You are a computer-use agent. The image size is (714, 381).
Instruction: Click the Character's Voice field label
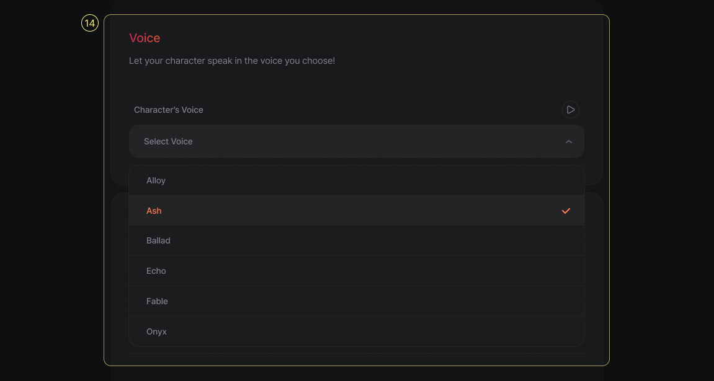pyautogui.click(x=169, y=110)
